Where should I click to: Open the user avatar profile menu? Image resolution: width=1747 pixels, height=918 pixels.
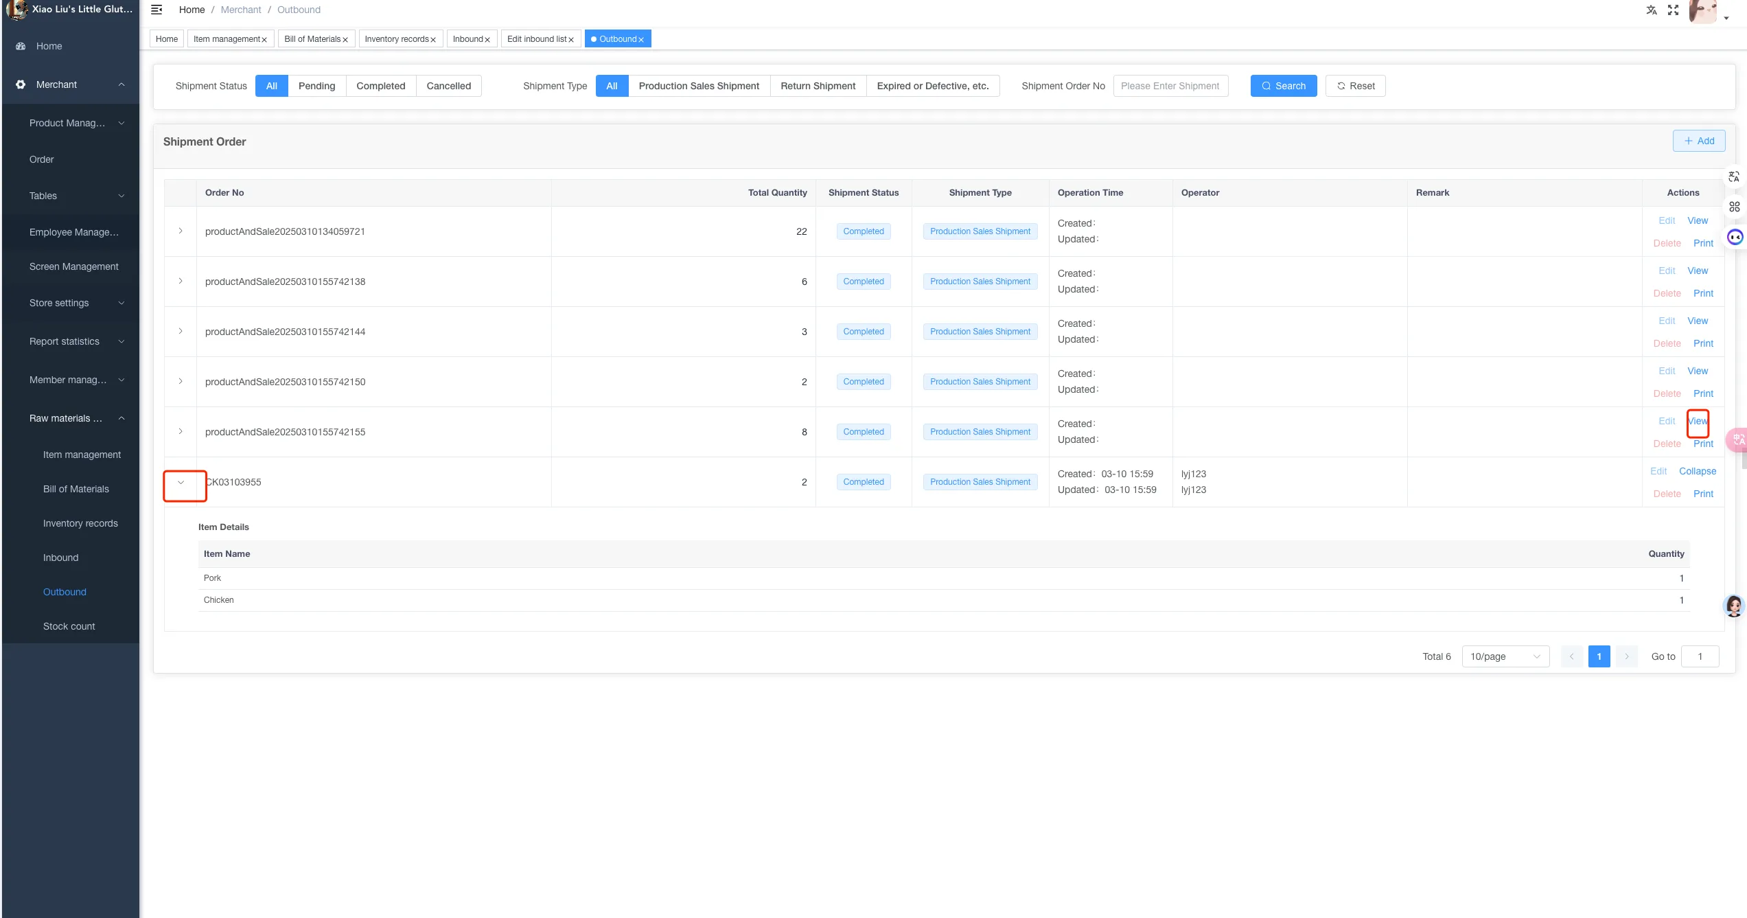1703,11
